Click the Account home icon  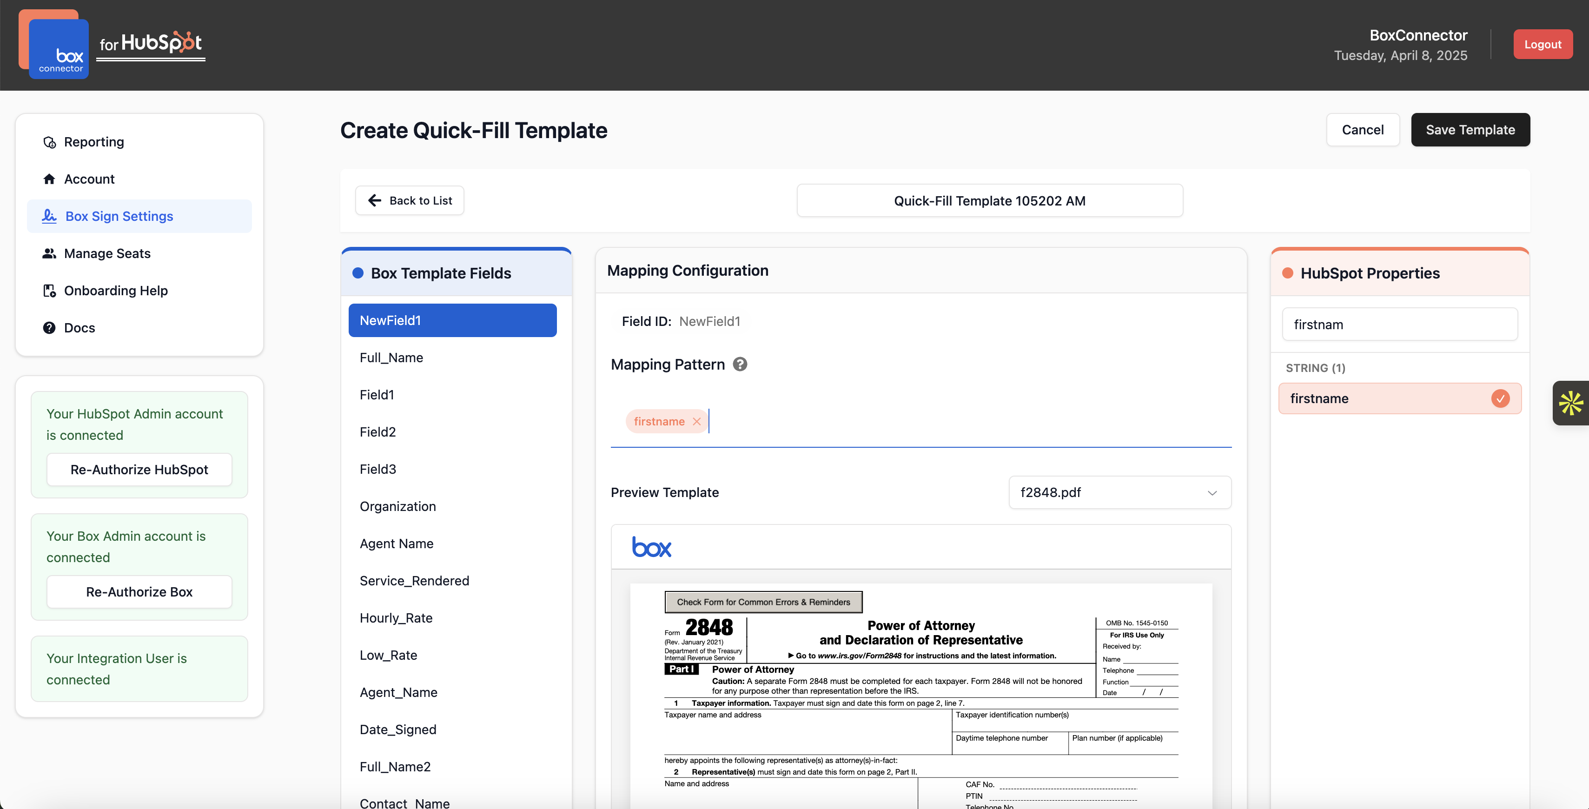pyautogui.click(x=49, y=179)
